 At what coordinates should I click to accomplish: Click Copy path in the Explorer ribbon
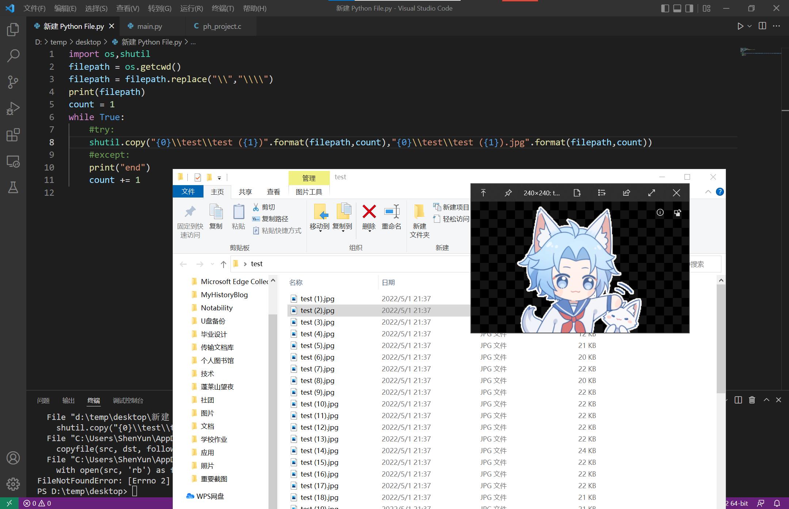click(x=270, y=219)
